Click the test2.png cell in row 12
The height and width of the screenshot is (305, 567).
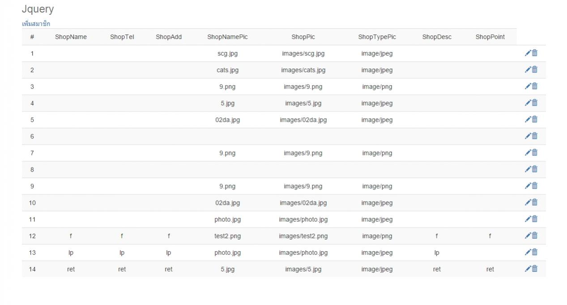227,236
